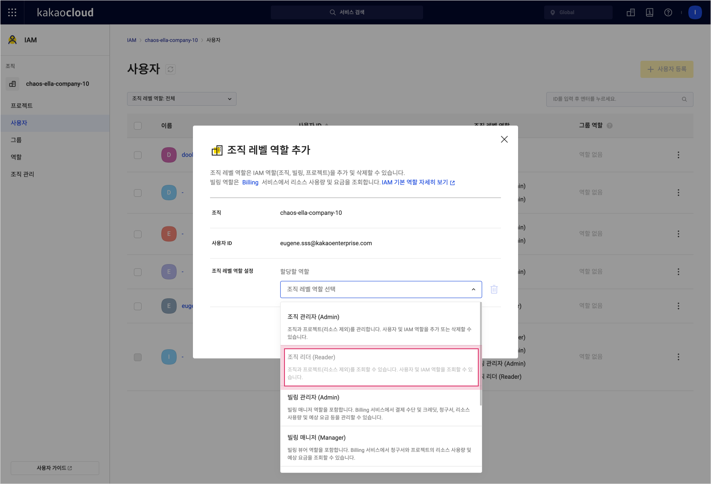The image size is (711, 484).
Task: Open the app grid menu icon
Action: click(x=12, y=12)
